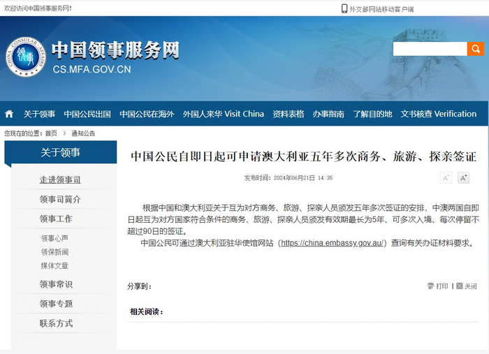Viewport: 489px width, 354px height.
Task: Click the 欢迎访问中国领事服务网 greeting text
Action: pos(38,8)
